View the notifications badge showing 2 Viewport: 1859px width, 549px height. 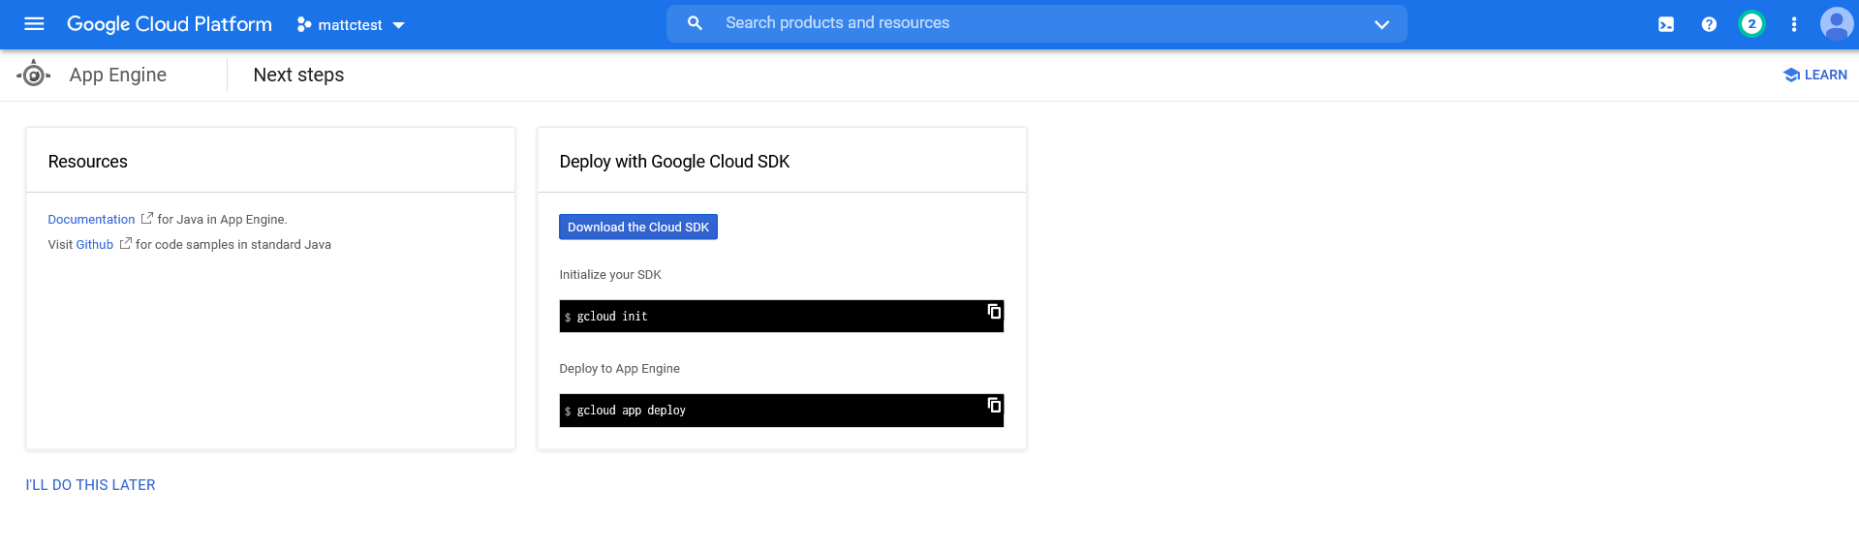(x=1751, y=24)
